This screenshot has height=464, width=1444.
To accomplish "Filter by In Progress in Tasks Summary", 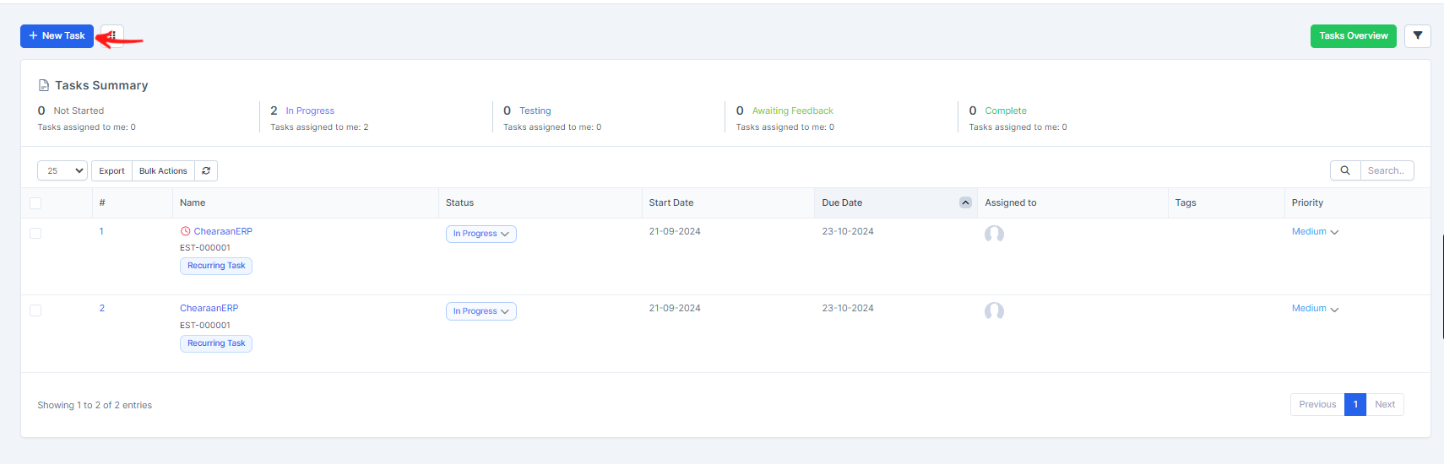I will 310,111.
